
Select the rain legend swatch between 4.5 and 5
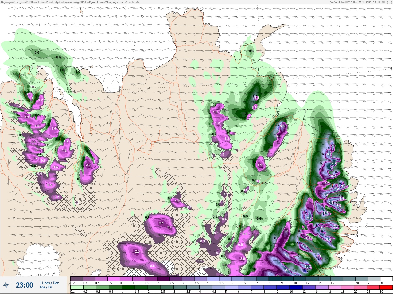point(219,288)
